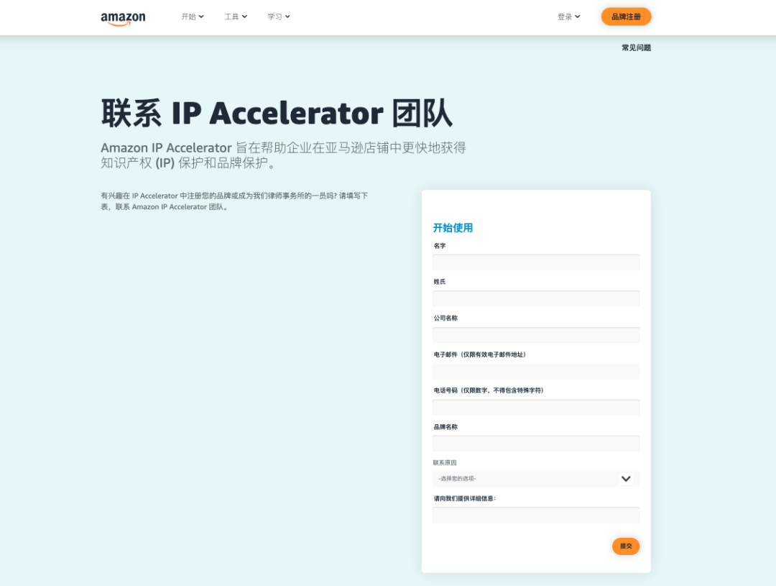Viewport: 776px width, 586px height.
Task: Open the 常见问题 link
Action: tap(636, 47)
